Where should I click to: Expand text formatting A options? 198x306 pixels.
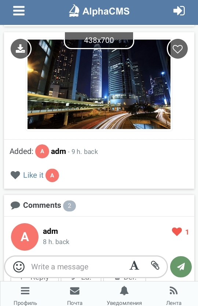[134, 266]
